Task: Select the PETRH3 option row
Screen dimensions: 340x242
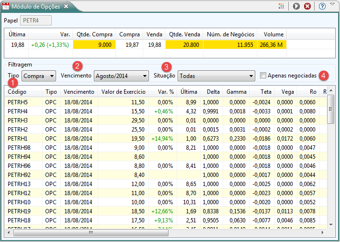Action: click(x=166, y=120)
